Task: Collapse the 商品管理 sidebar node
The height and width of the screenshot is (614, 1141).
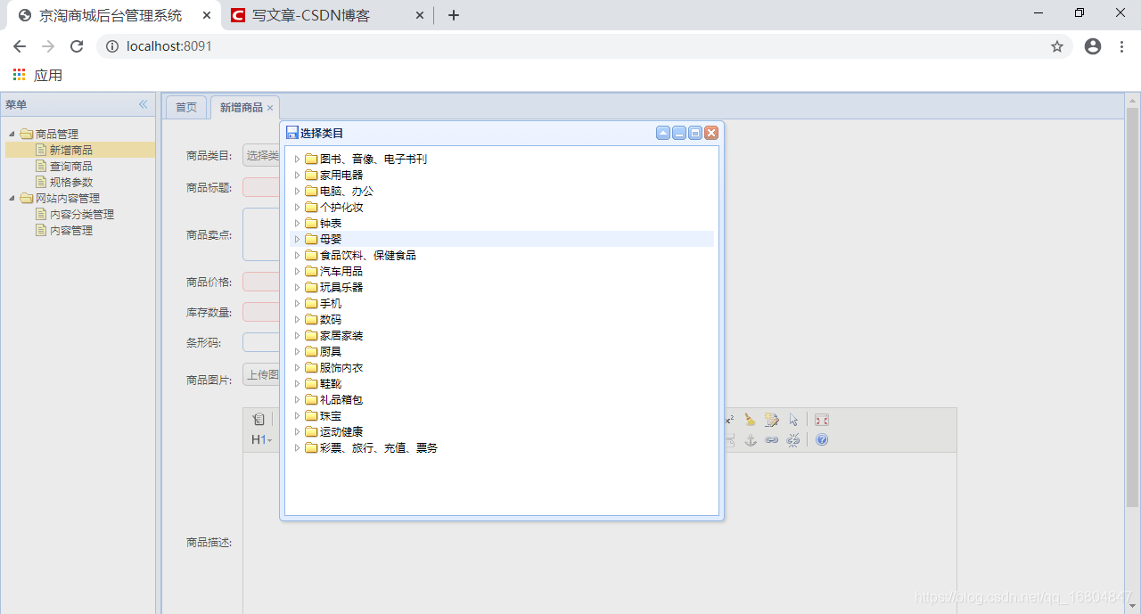Action: point(12,135)
